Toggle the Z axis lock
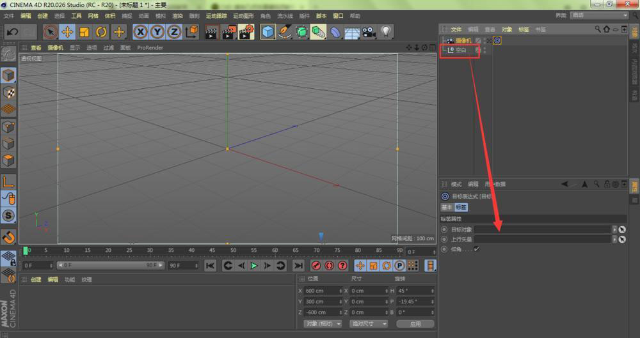This screenshot has width=640, height=338. click(174, 32)
